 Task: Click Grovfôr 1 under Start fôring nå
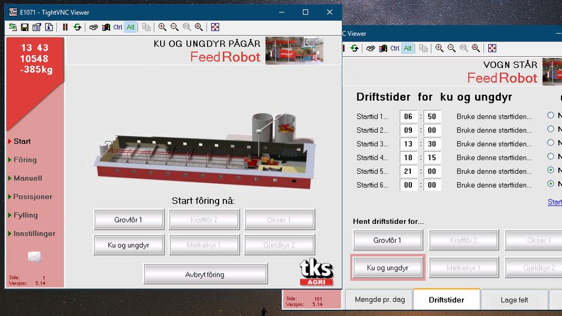(129, 219)
